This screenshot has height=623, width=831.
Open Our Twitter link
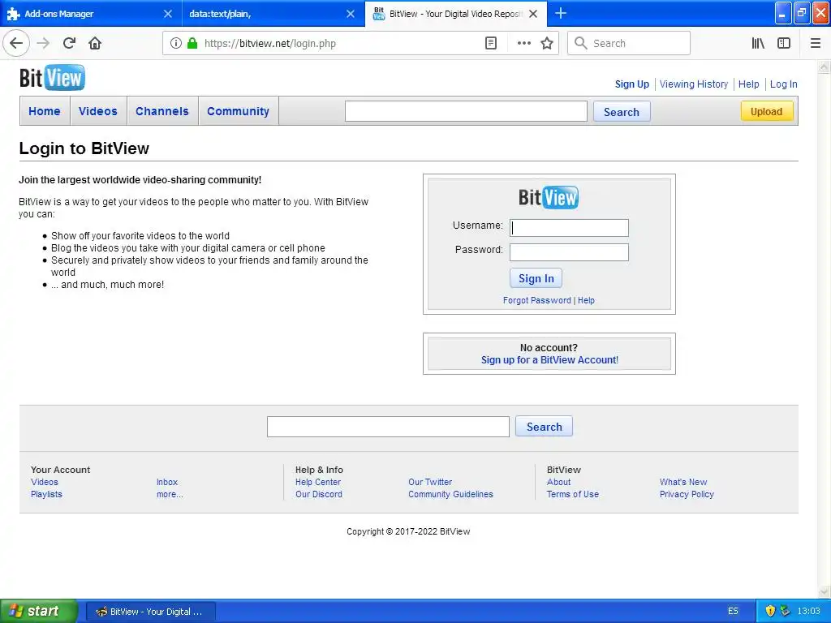tap(430, 482)
